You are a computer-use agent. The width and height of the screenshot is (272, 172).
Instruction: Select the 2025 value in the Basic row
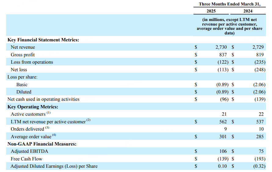tap(222, 84)
